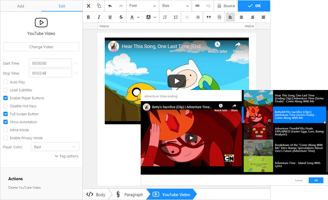Viewport: 328px width, 200px height.
Task: Click the Start Time input field
Action: pyautogui.click(x=50, y=63)
